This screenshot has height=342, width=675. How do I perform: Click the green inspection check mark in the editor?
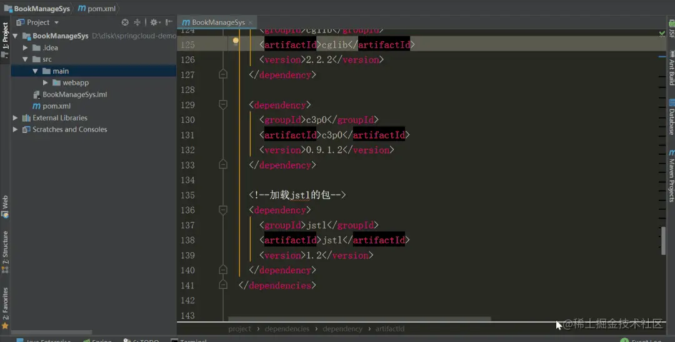click(662, 33)
